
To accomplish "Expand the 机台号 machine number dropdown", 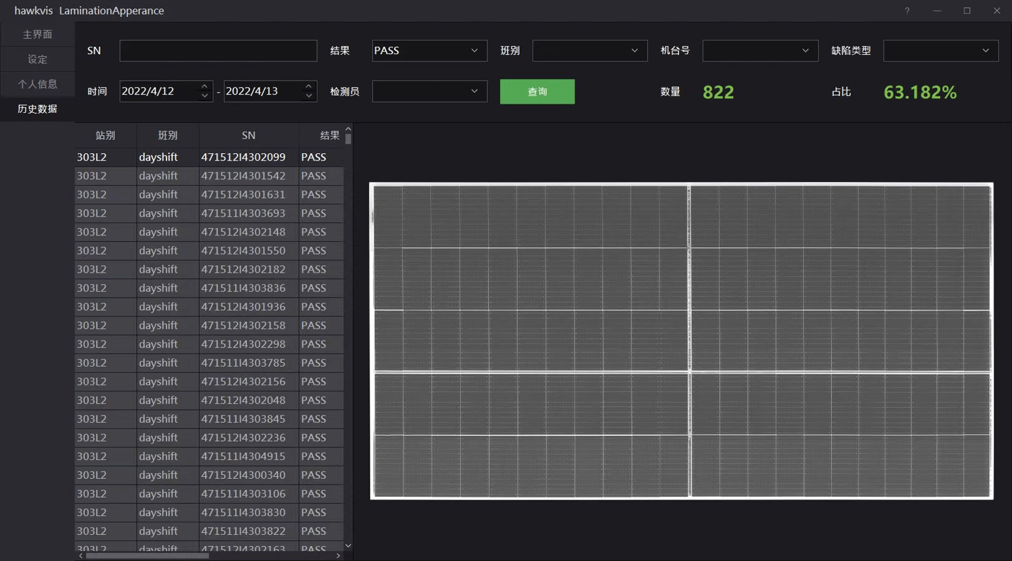I will coord(760,50).
